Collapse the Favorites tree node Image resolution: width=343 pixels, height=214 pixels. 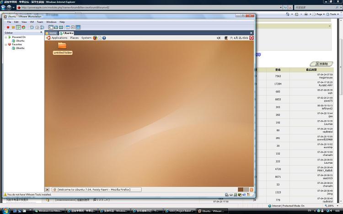[x=6, y=44]
